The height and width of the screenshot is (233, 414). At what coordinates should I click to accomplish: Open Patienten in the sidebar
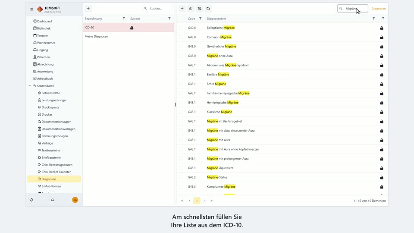[41, 57]
